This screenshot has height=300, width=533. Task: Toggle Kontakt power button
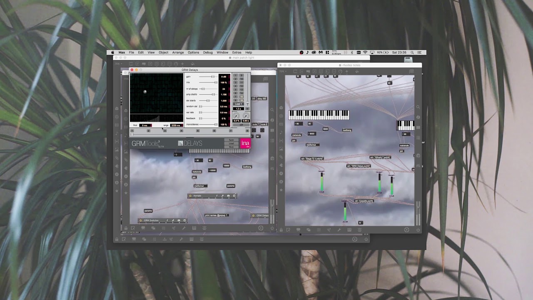[x=190, y=196]
